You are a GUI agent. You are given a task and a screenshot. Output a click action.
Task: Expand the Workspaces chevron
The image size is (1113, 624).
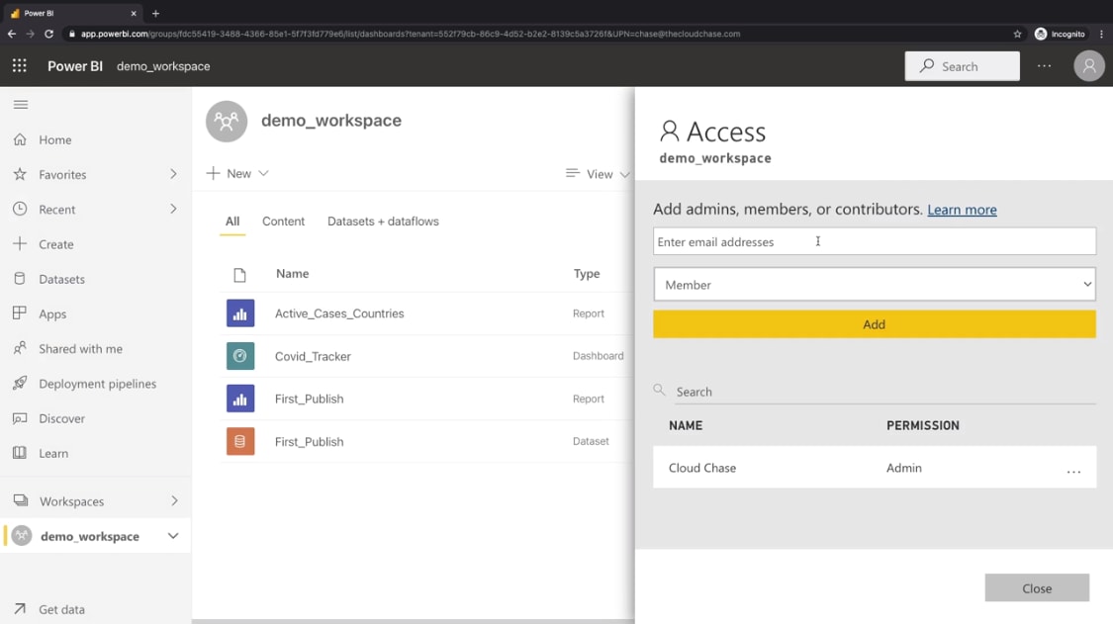coord(174,500)
